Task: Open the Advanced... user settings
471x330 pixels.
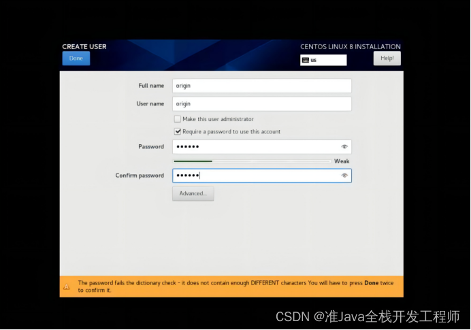Action: (193, 193)
